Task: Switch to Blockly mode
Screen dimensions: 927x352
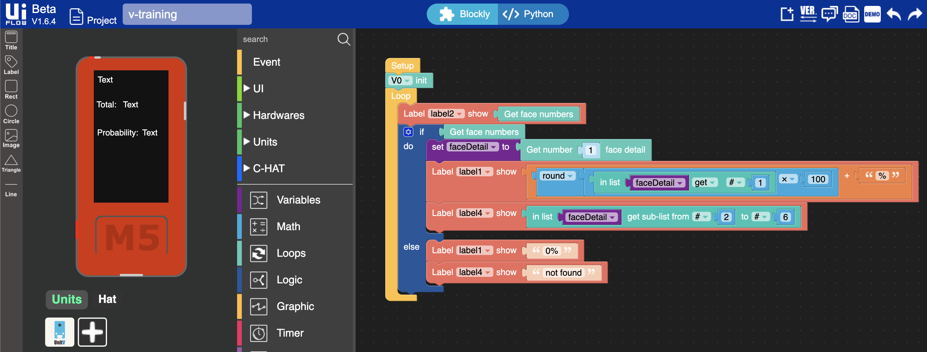Action: pyautogui.click(x=464, y=14)
